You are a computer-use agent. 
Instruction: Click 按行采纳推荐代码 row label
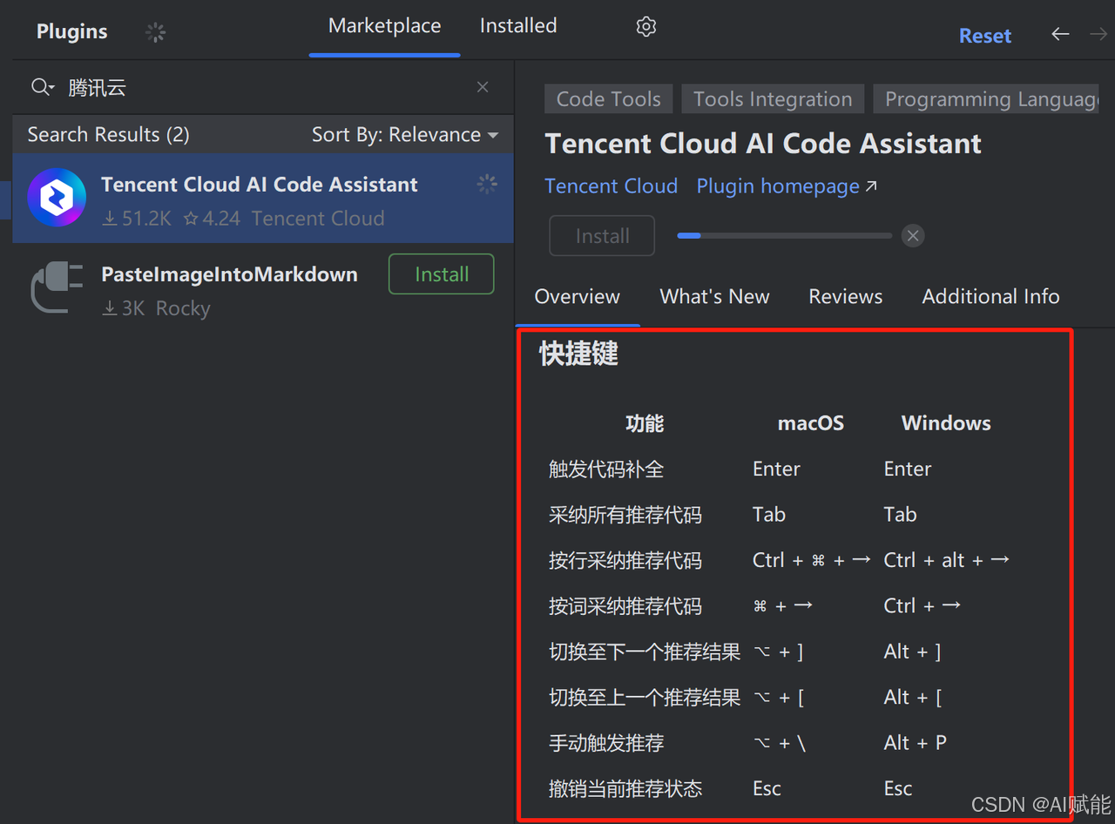(x=625, y=561)
